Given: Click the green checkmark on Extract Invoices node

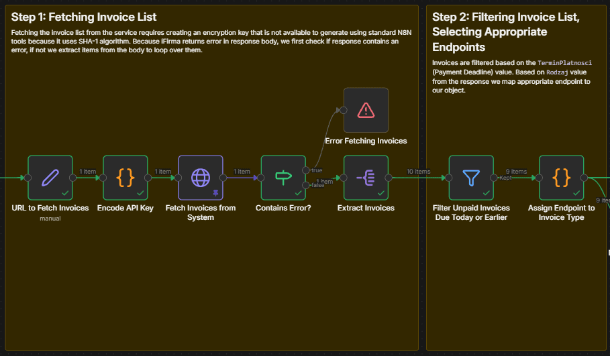Looking at the screenshot, I should click(381, 192).
